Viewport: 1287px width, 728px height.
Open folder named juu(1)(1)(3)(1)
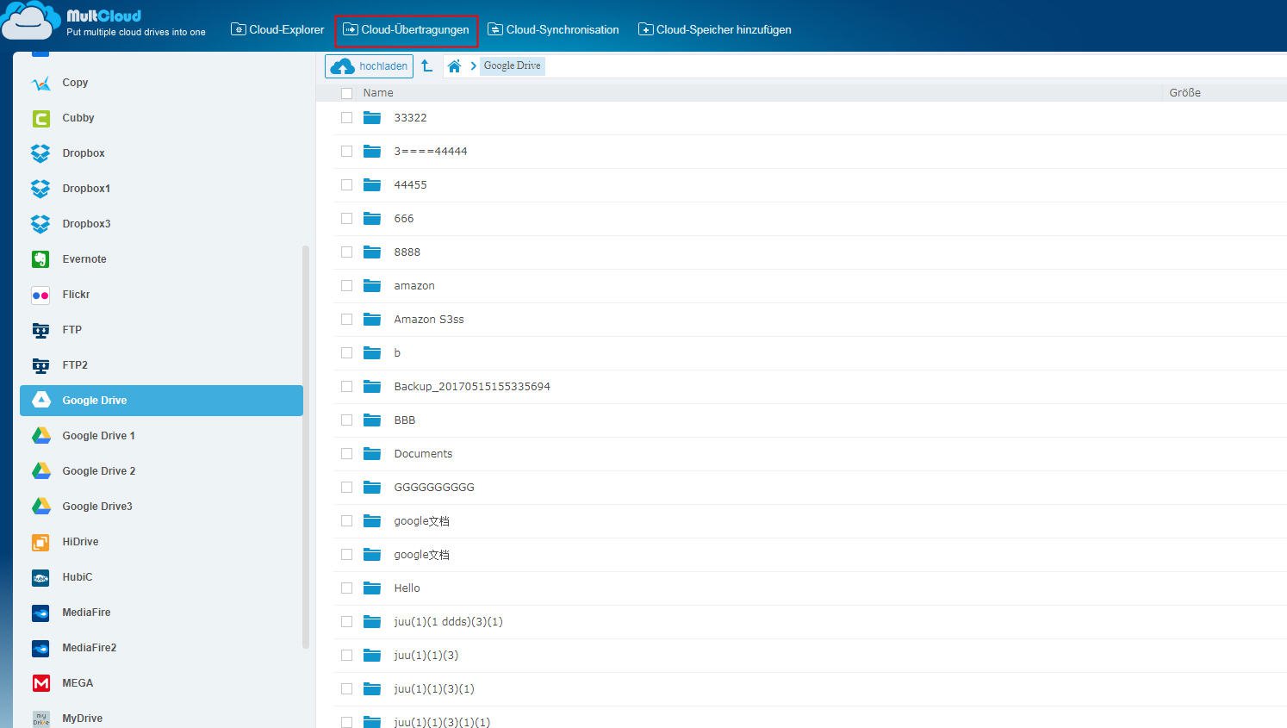point(434,688)
